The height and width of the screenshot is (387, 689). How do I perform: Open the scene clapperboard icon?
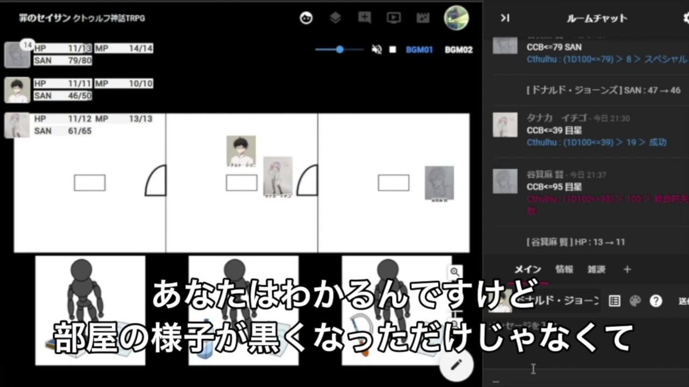click(x=423, y=18)
